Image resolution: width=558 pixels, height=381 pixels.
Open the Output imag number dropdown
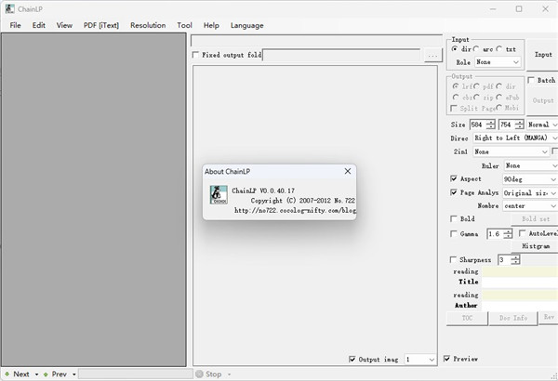420,360
